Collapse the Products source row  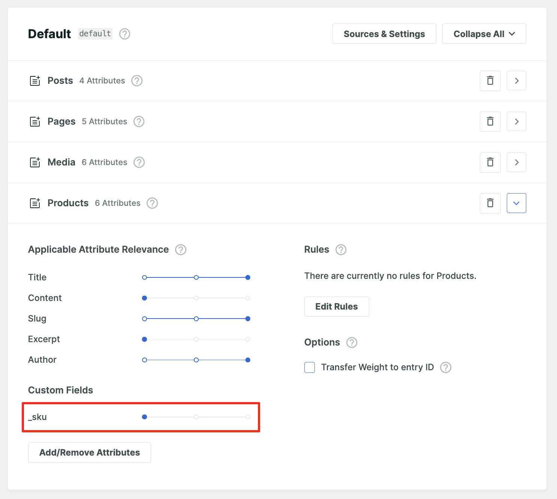[x=517, y=203]
